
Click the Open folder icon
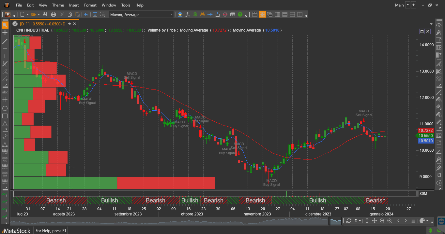(x=33, y=14)
